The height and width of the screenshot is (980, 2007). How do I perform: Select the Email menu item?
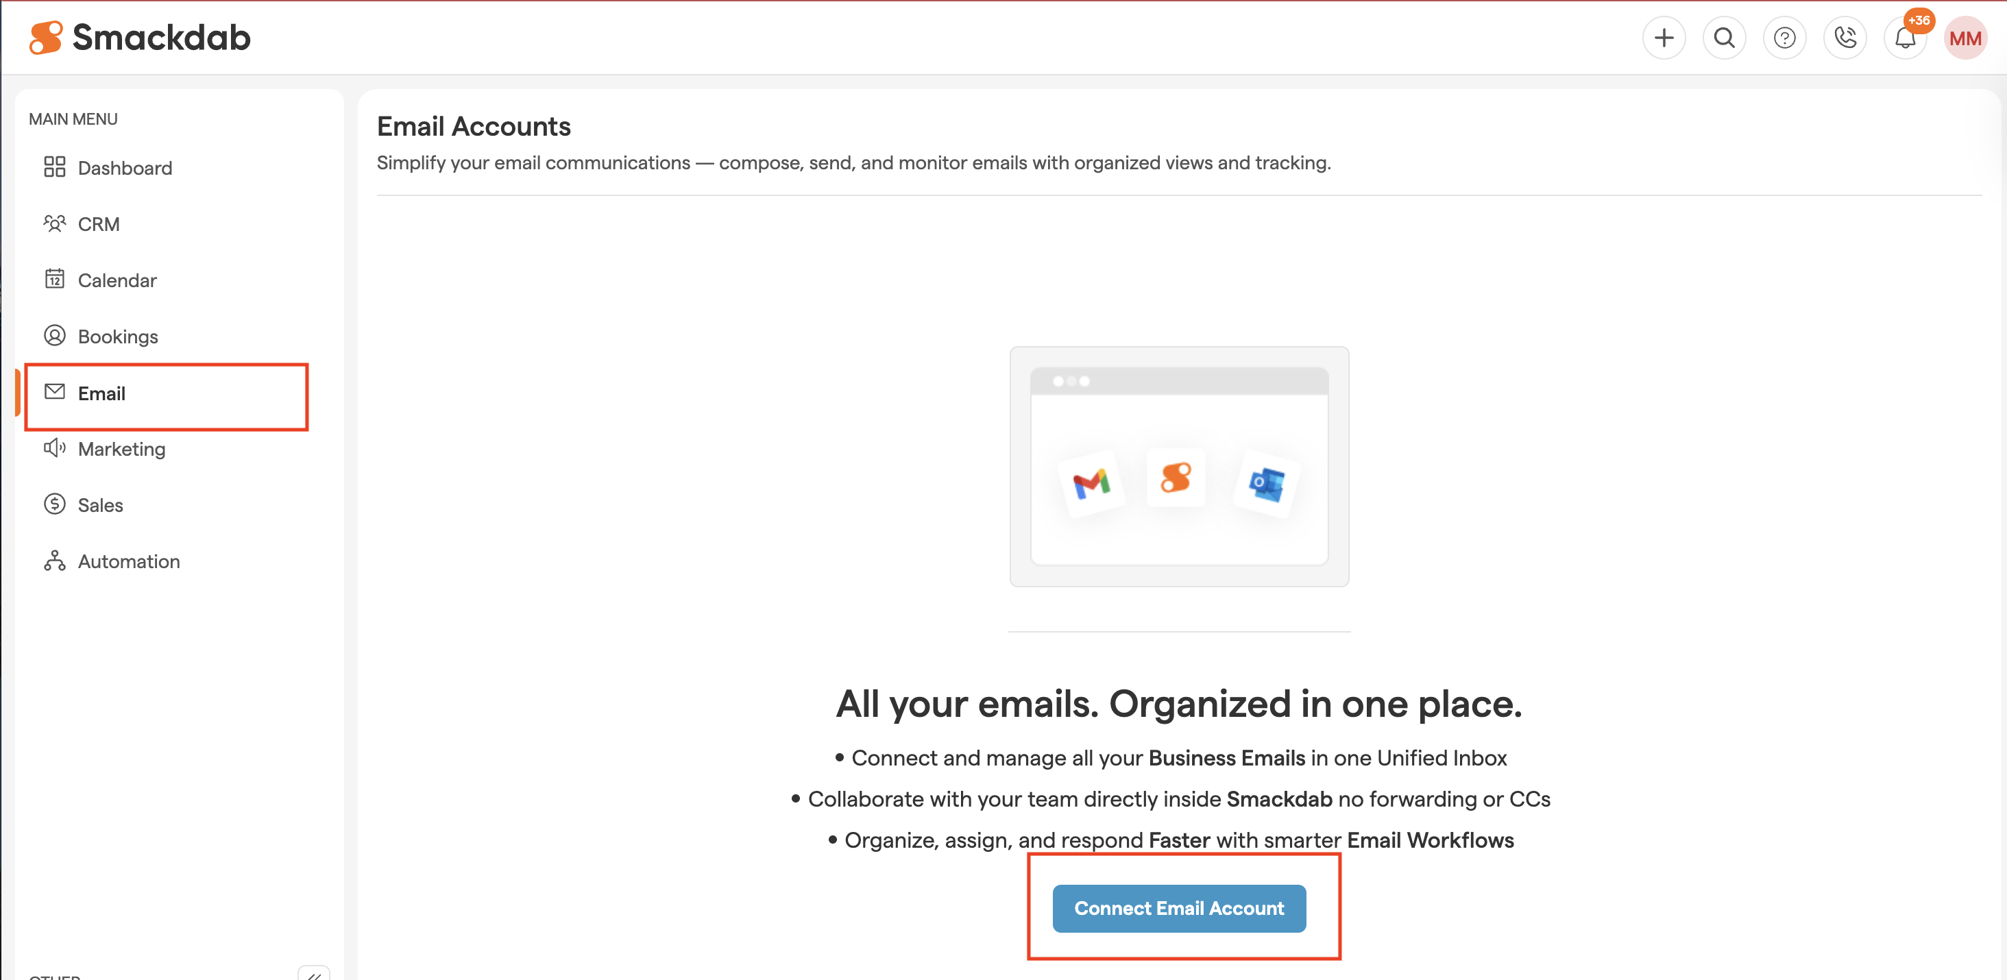click(101, 393)
